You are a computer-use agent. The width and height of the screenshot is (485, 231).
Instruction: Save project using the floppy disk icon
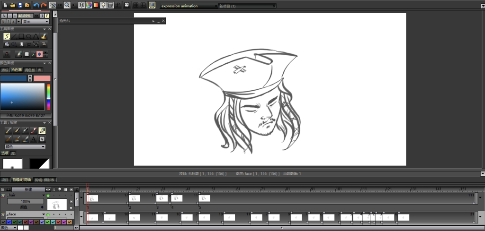coord(20,5)
